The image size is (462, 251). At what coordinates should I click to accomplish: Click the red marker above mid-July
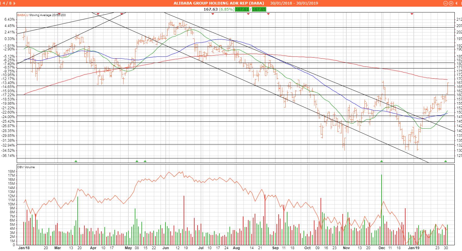213,14
